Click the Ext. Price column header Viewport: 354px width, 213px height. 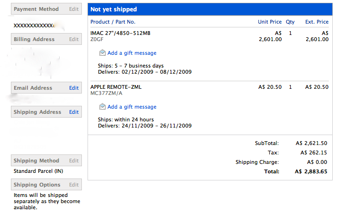(317, 22)
